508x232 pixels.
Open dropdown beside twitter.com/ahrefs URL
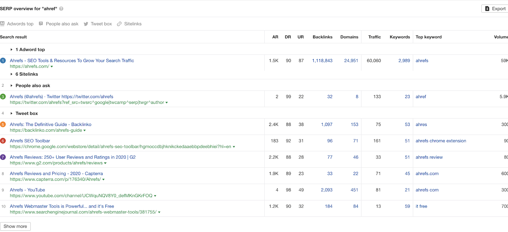167,103
